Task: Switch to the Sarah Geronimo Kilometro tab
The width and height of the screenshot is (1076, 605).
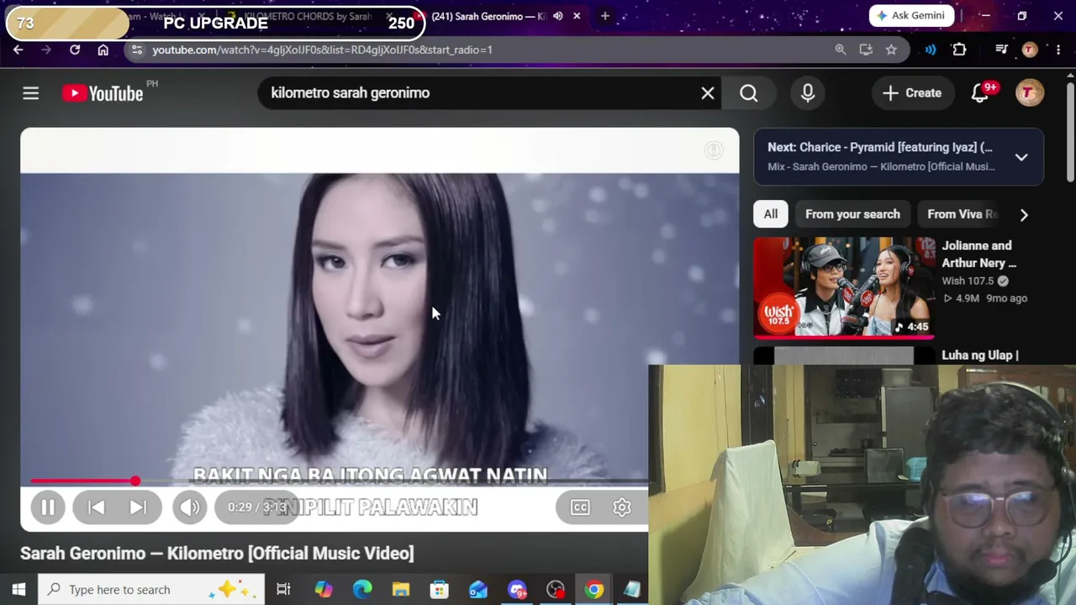Action: click(x=488, y=16)
